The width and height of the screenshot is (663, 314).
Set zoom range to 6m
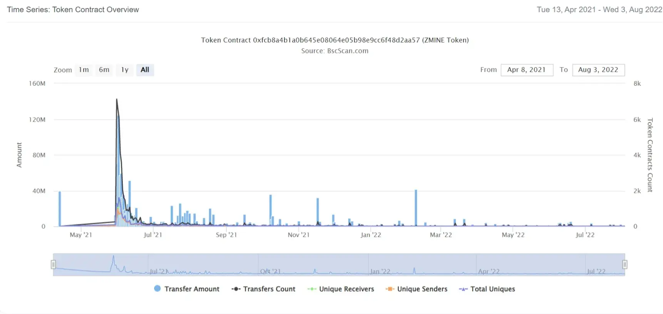click(104, 70)
